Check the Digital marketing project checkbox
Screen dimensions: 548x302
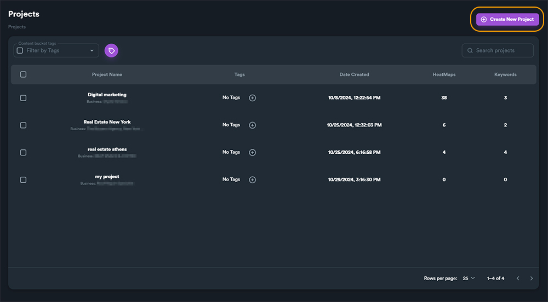click(x=23, y=98)
